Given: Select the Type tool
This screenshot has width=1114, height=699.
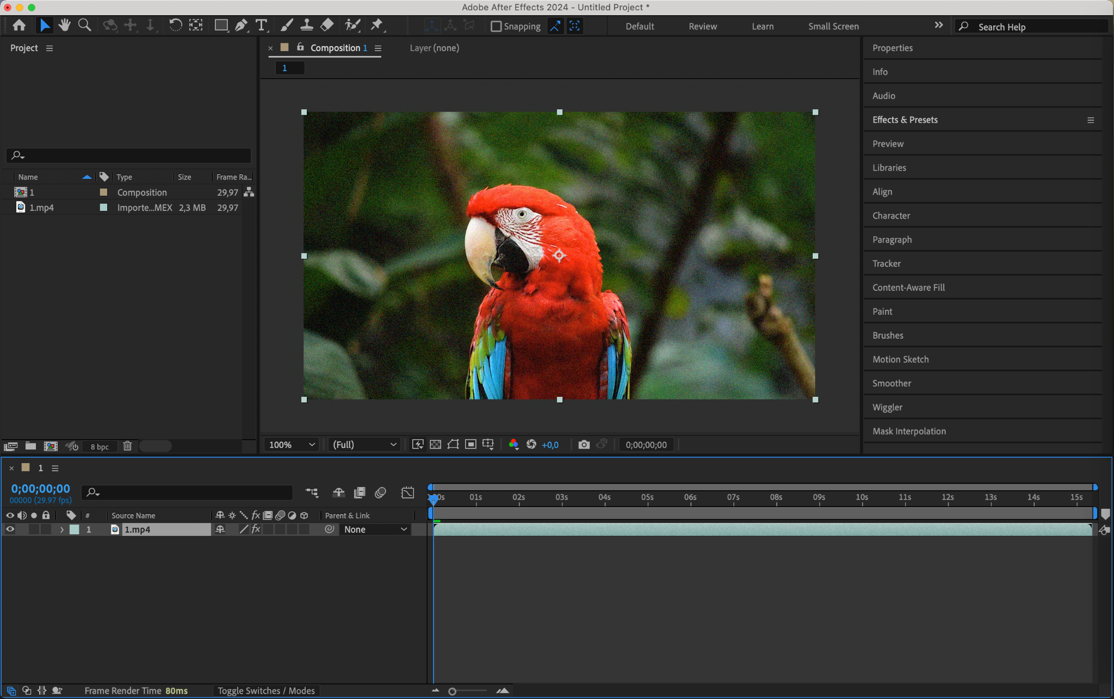Looking at the screenshot, I should pyautogui.click(x=262, y=25).
